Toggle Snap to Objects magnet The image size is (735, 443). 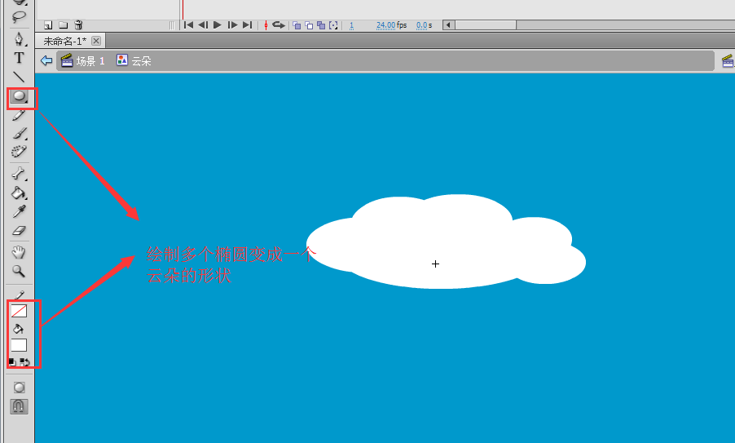[x=19, y=406]
